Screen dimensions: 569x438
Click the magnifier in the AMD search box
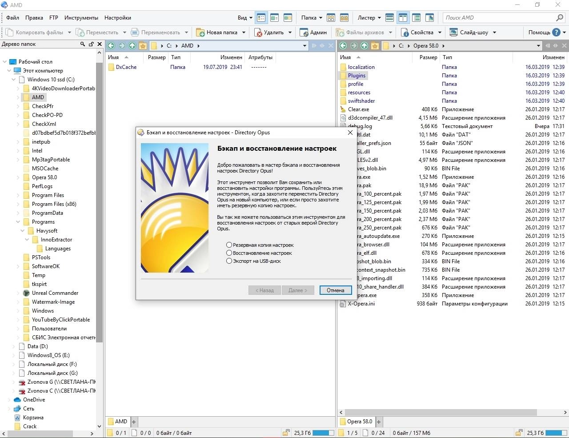(560, 18)
